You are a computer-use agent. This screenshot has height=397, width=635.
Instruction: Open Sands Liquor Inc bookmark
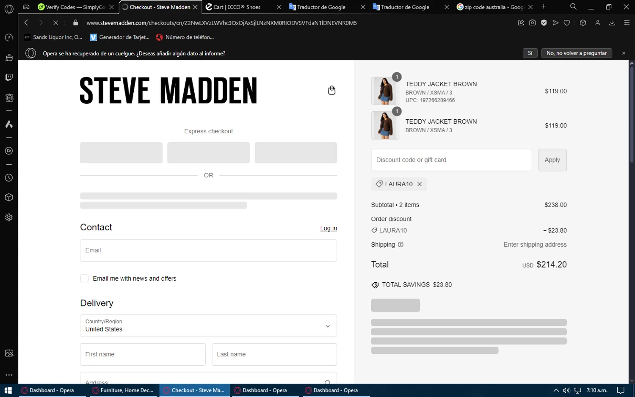coord(53,37)
